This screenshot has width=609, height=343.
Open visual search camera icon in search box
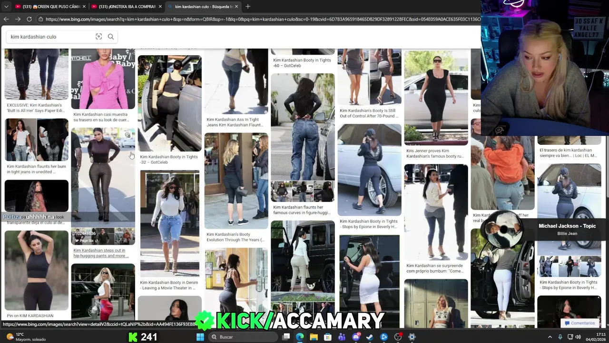point(98,37)
